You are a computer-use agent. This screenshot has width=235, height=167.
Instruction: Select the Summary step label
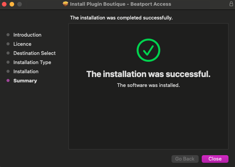tap(25, 80)
